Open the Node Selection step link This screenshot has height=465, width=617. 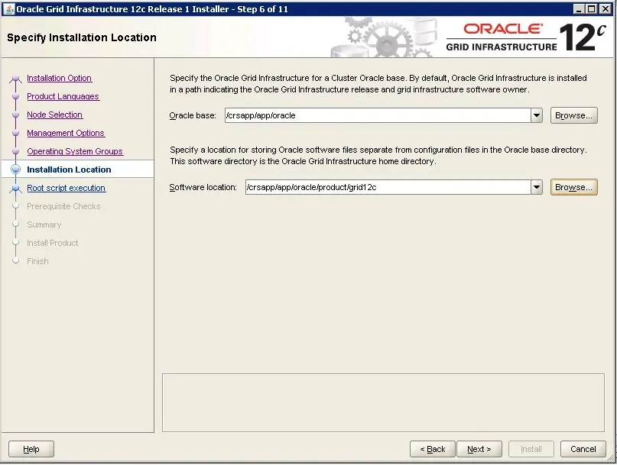click(x=55, y=115)
